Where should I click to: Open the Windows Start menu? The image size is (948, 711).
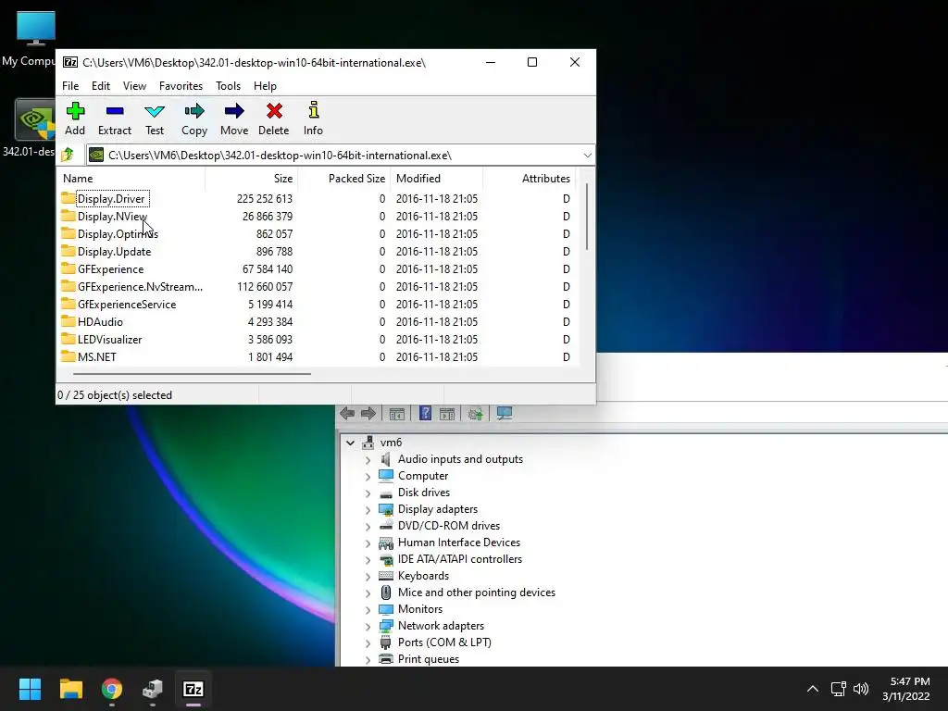click(x=30, y=689)
